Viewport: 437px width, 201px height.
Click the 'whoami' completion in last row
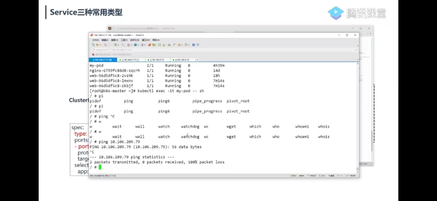[302, 137]
